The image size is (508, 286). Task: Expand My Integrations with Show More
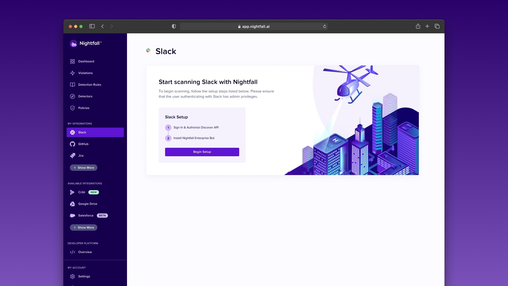click(84, 168)
